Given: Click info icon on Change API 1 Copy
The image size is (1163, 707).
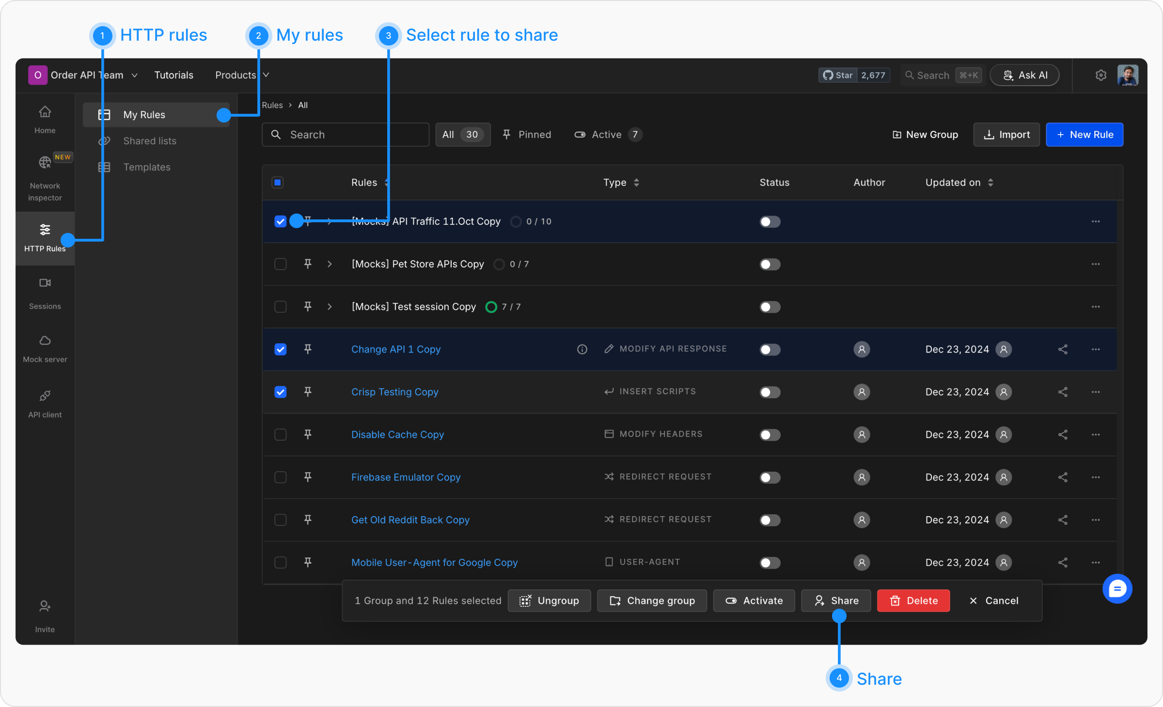Looking at the screenshot, I should tap(582, 350).
